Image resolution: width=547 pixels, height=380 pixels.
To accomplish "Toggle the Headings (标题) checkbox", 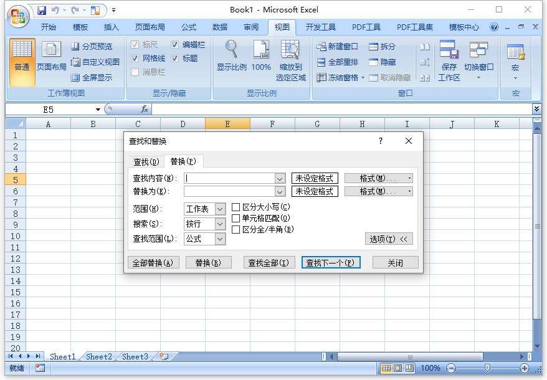I will pyautogui.click(x=175, y=59).
